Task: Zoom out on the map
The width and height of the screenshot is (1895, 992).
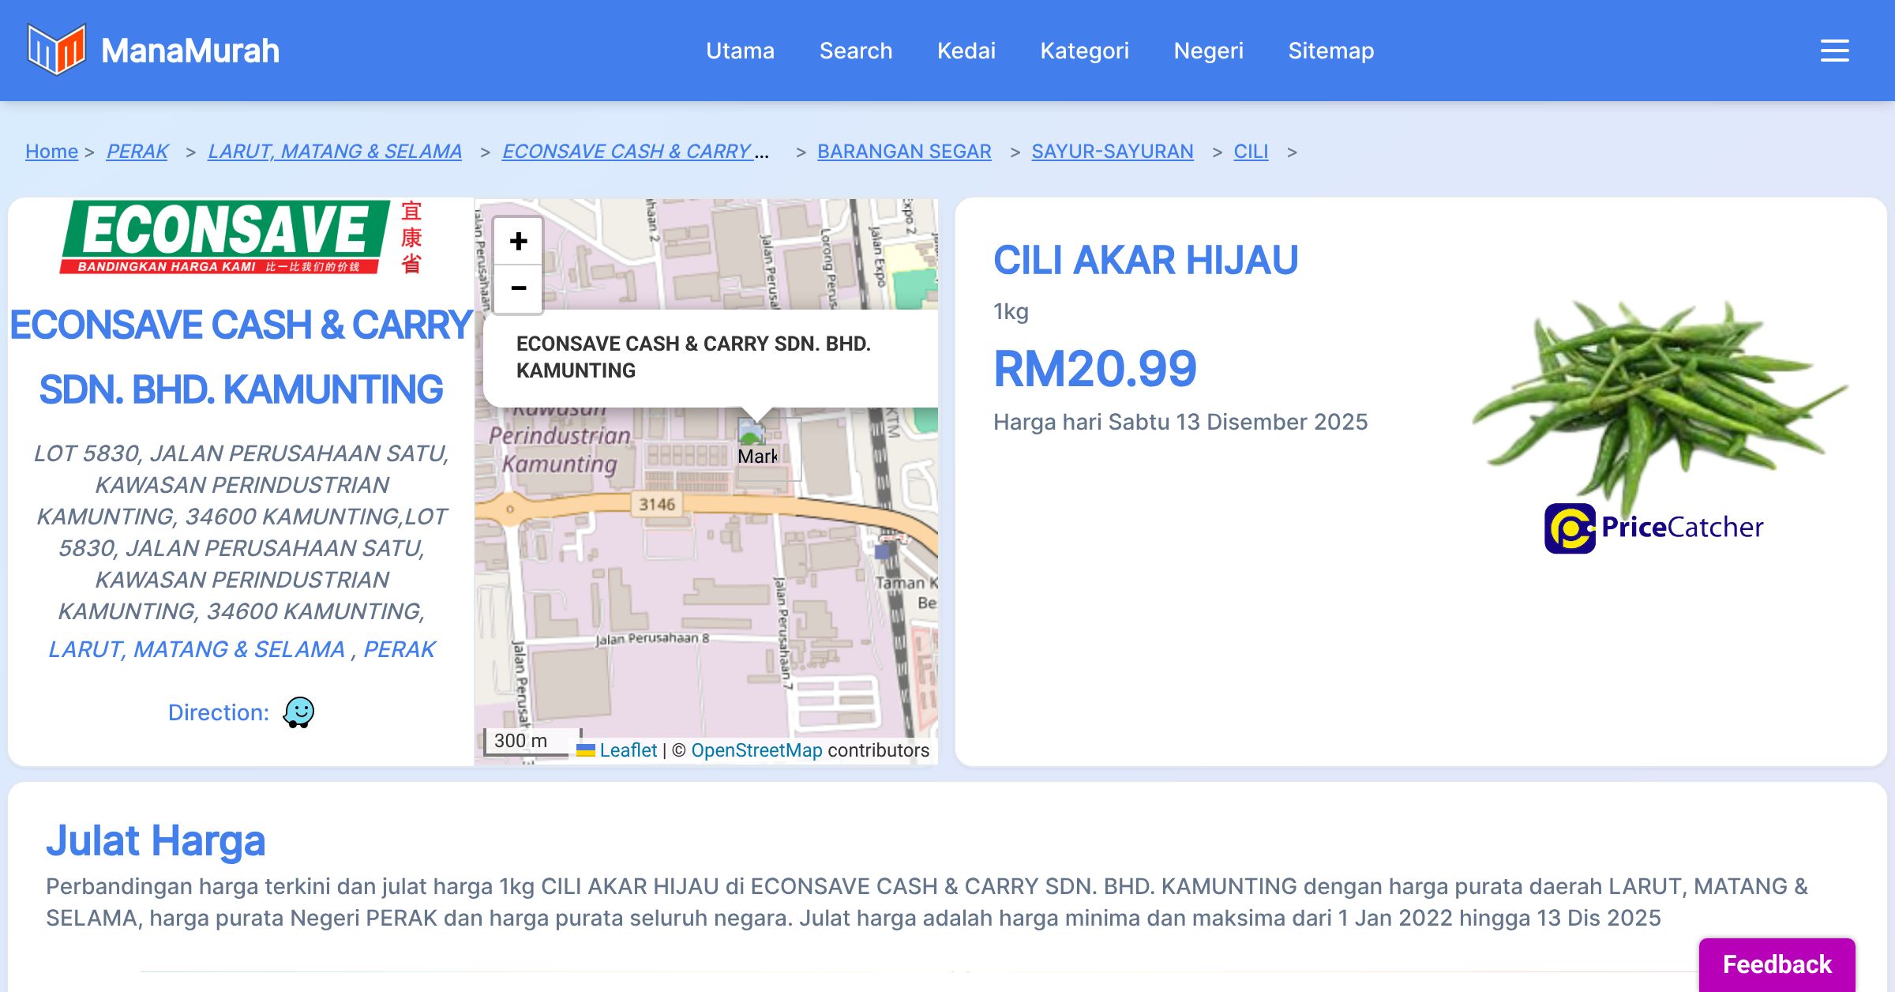Action: tap(518, 288)
